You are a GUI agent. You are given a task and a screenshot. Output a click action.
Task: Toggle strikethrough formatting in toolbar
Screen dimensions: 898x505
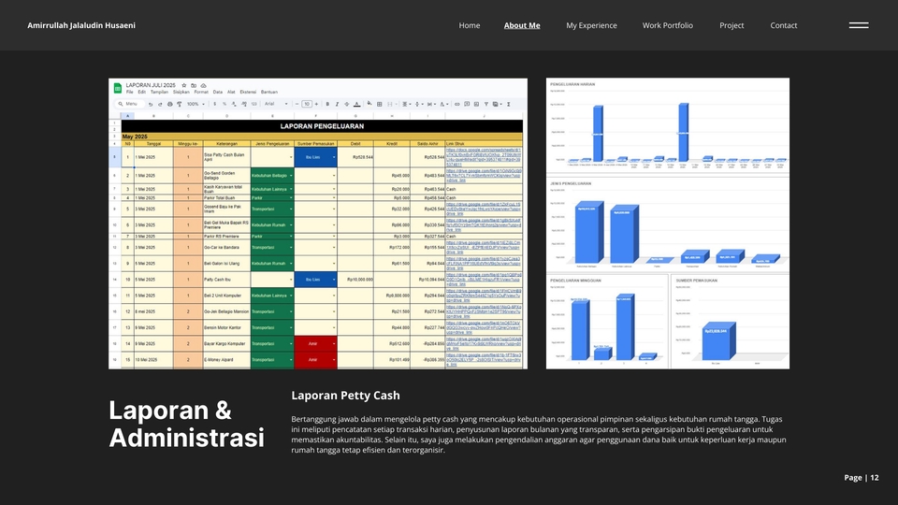[346, 104]
